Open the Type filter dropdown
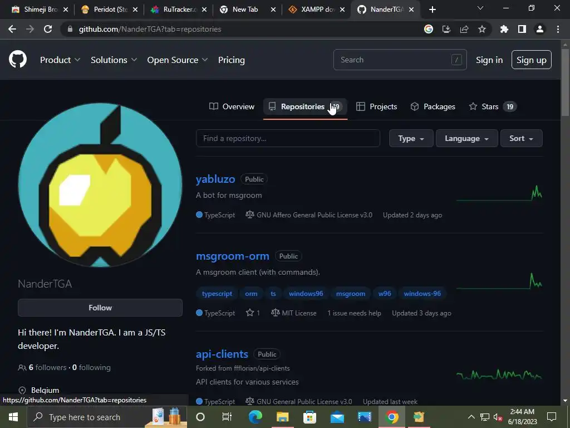The height and width of the screenshot is (428, 570). click(411, 138)
